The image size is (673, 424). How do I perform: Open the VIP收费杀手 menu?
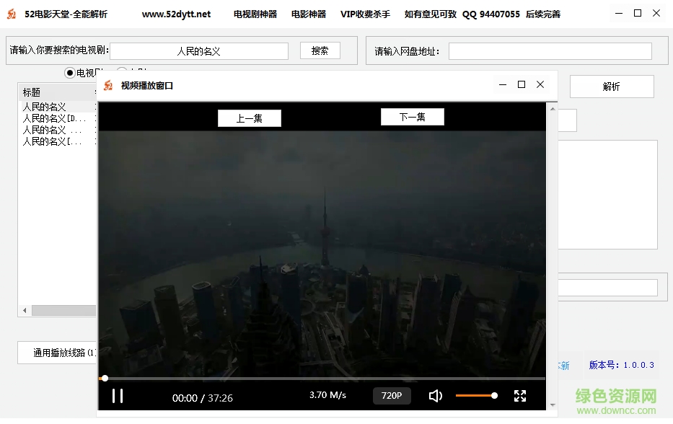point(365,14)
